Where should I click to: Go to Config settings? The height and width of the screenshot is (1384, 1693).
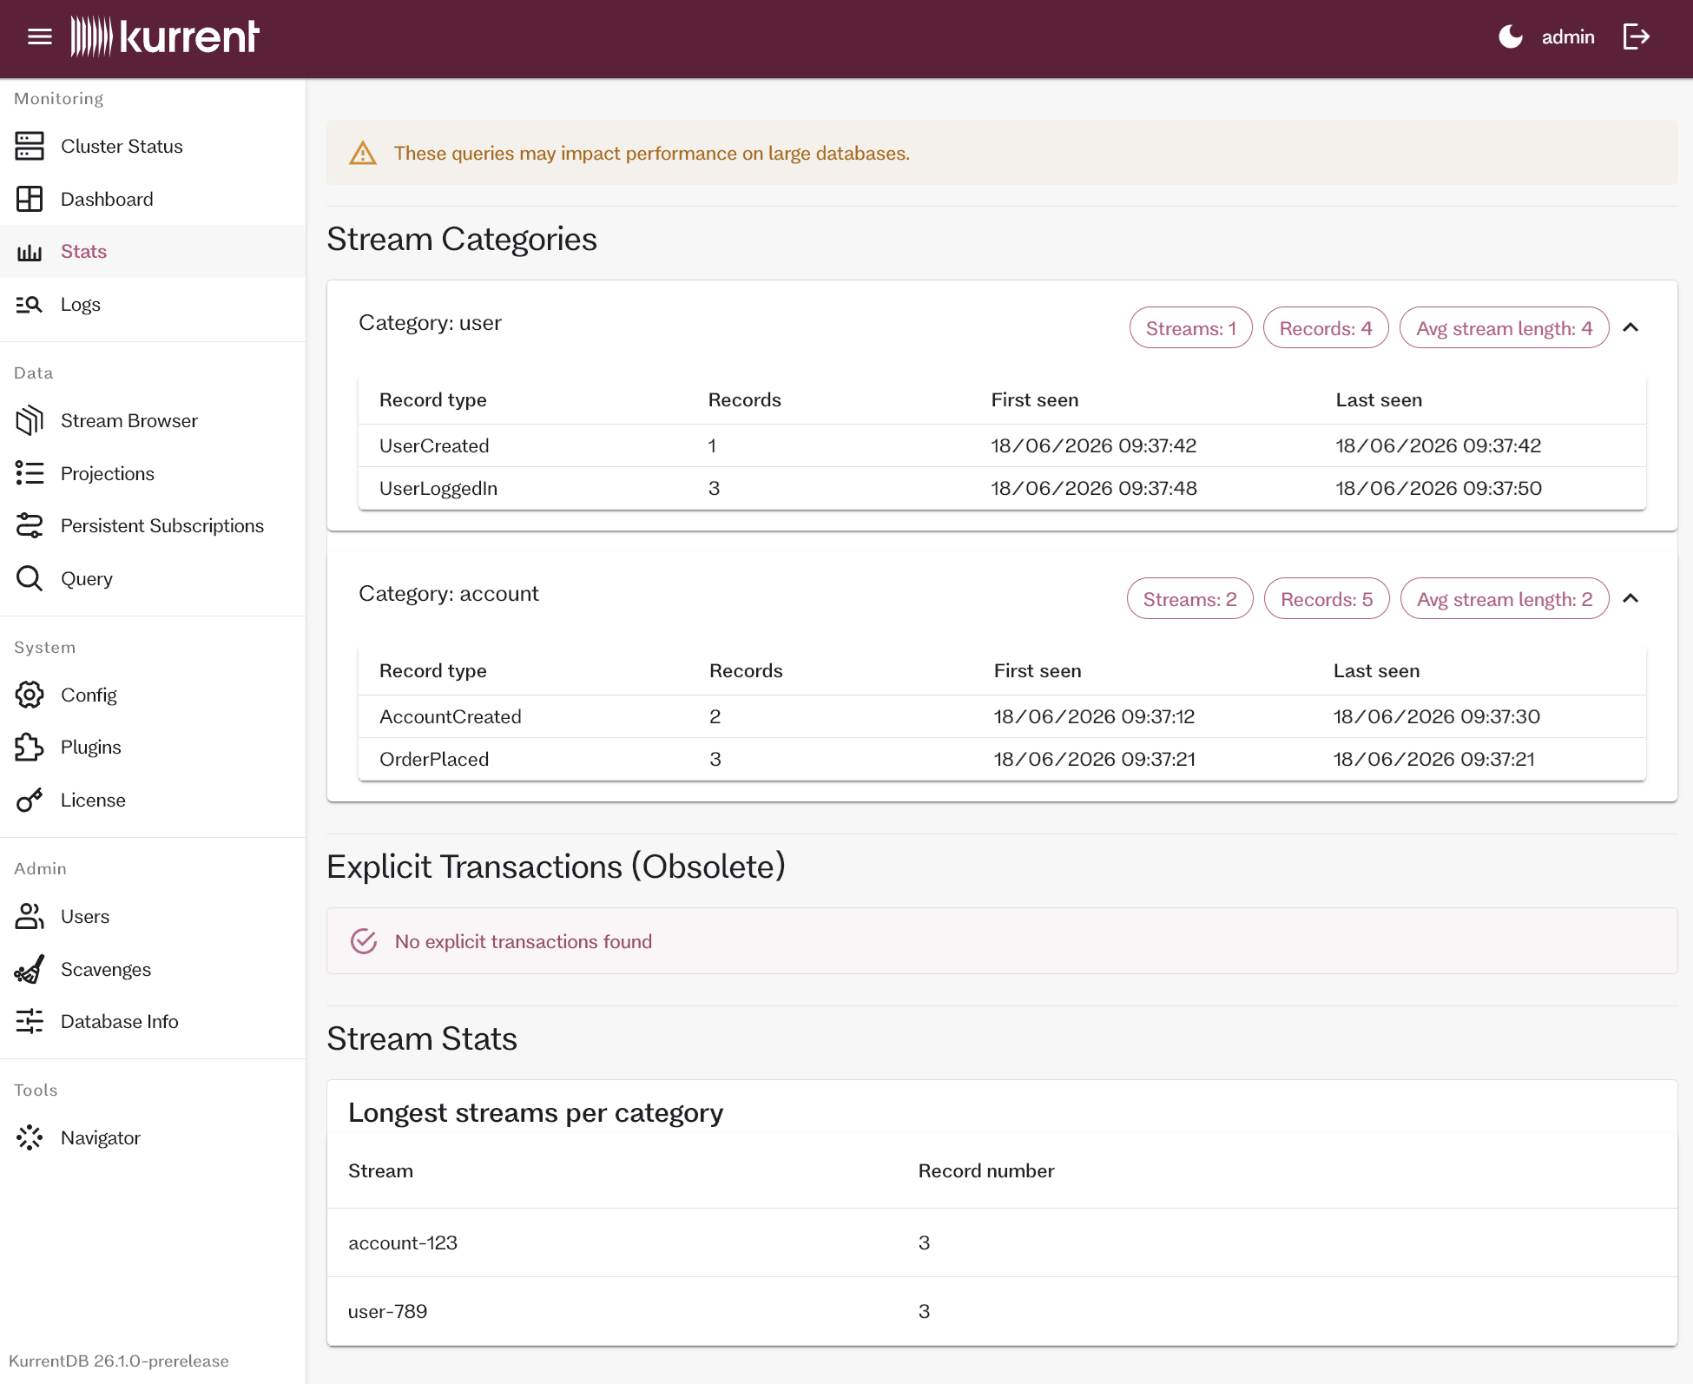[153, 695]
